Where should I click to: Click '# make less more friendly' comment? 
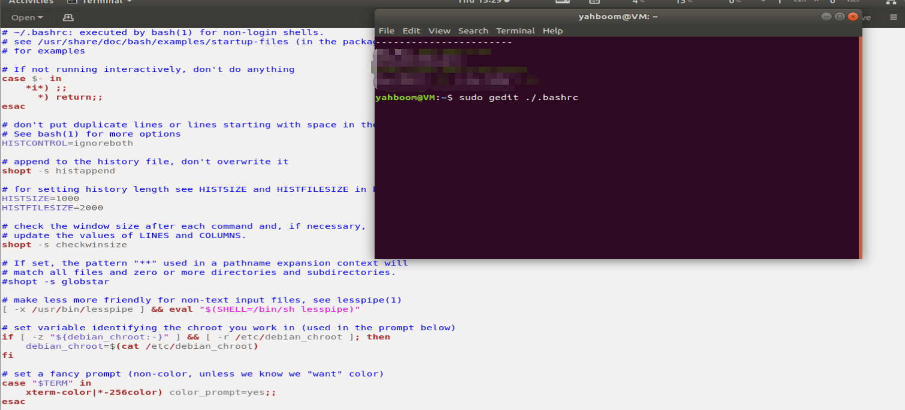click(202, 300)
